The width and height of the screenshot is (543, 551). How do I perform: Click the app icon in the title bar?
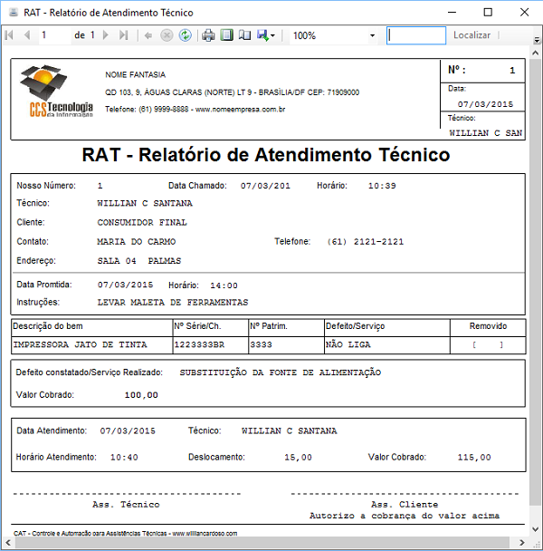point(14,13)
